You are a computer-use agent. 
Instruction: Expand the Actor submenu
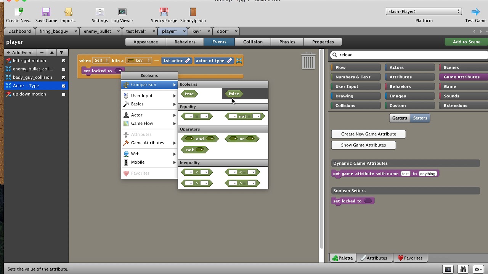(x=149, y=115)
